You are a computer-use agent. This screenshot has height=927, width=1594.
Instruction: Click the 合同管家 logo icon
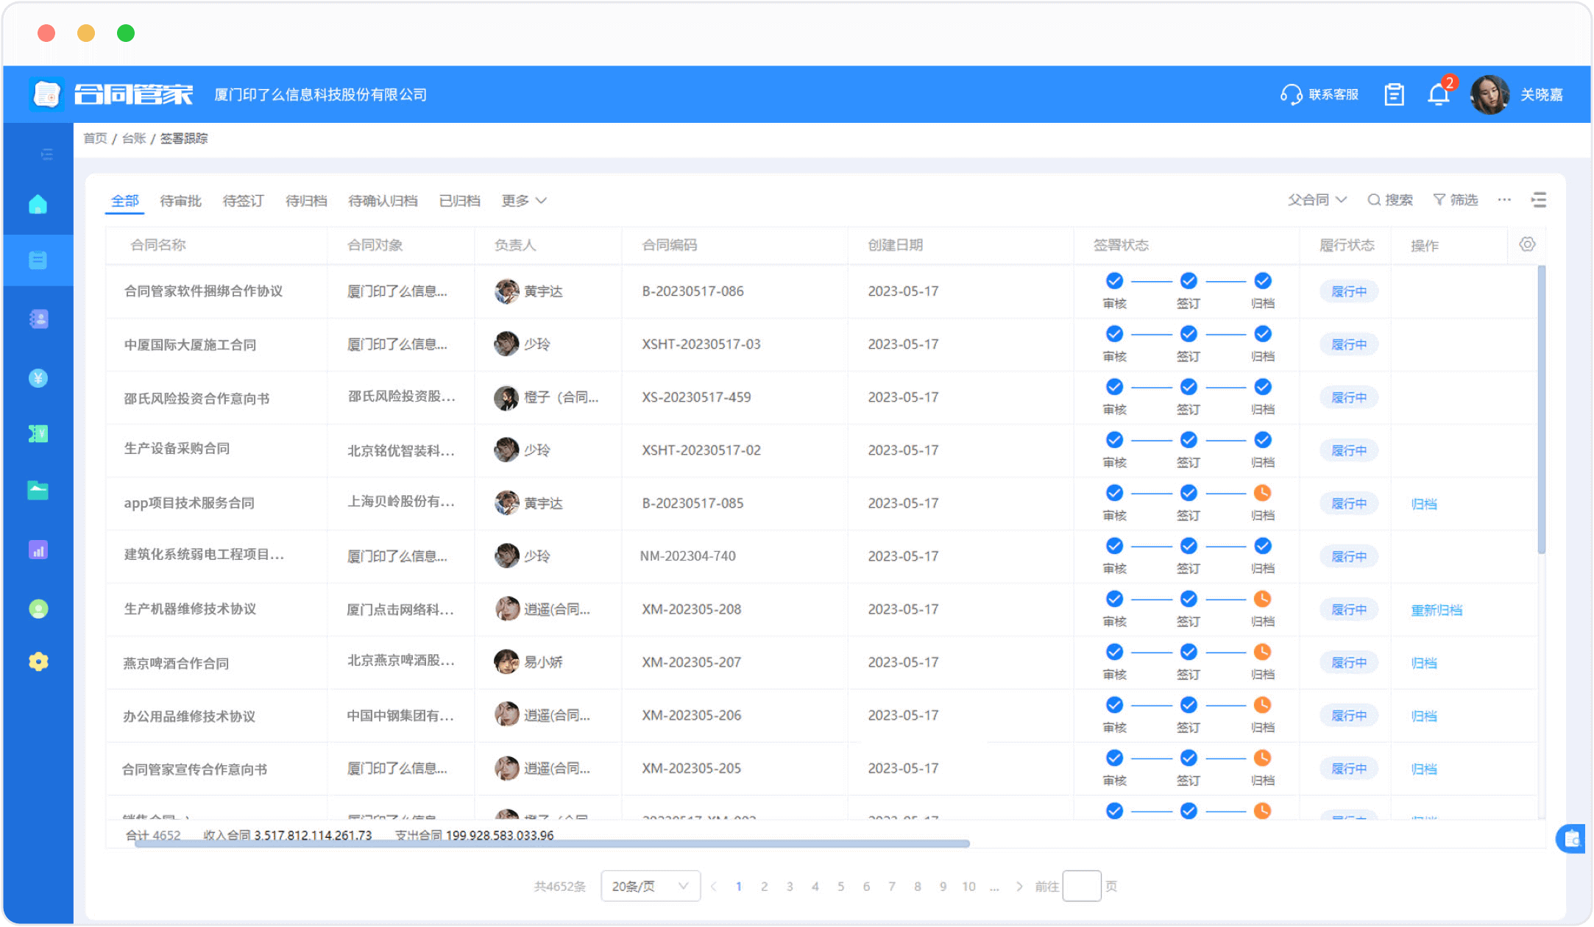[x=46, y=94]
